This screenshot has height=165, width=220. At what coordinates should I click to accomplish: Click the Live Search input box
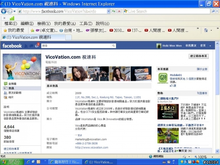pos(167,11)
